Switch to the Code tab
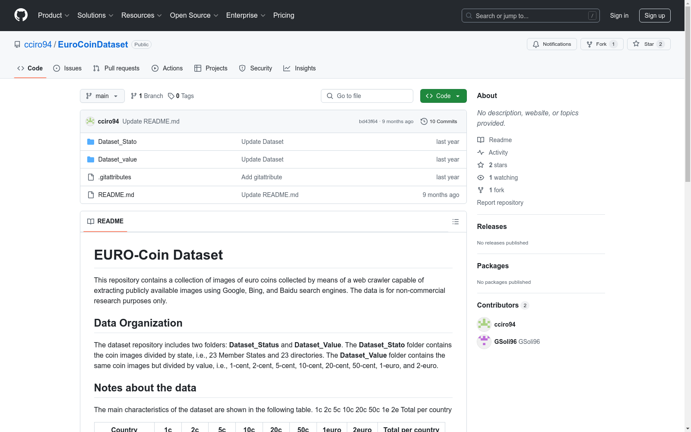The width and height of the screenshot is (691, 432). 30,68
